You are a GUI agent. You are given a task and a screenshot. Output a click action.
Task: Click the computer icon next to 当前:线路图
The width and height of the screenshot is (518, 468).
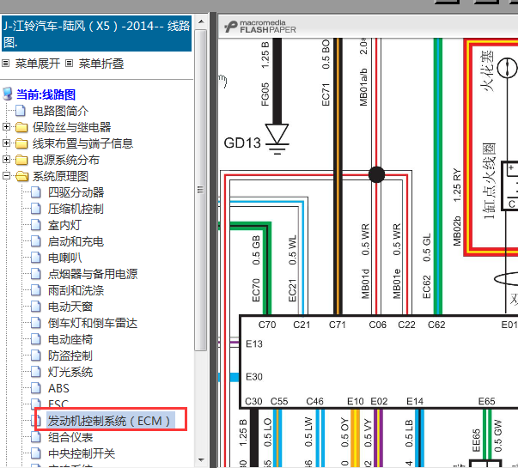pyautogui.click(x=8, y=94)
